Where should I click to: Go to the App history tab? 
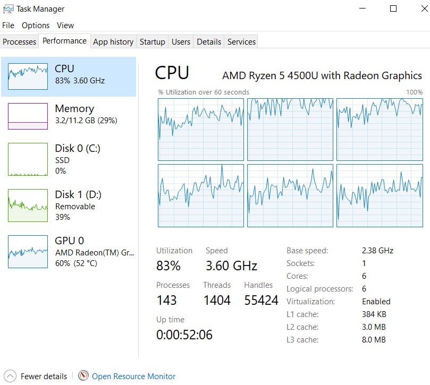[x=113, y=41]
